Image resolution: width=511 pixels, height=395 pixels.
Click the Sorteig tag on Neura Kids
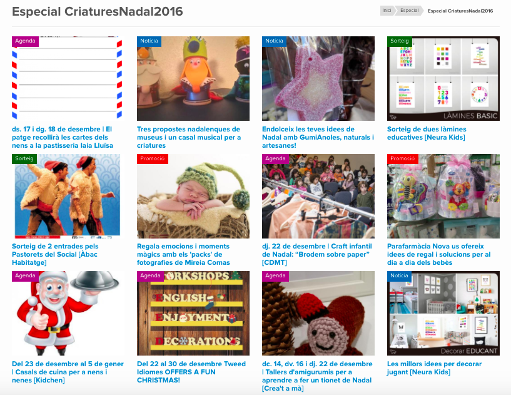[400, 41]
